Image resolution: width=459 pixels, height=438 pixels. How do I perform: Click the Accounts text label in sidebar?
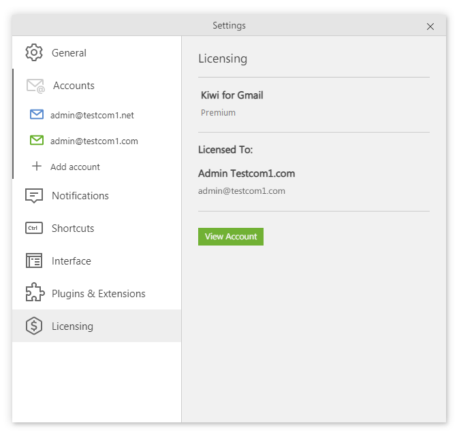[x=74, y=86]
